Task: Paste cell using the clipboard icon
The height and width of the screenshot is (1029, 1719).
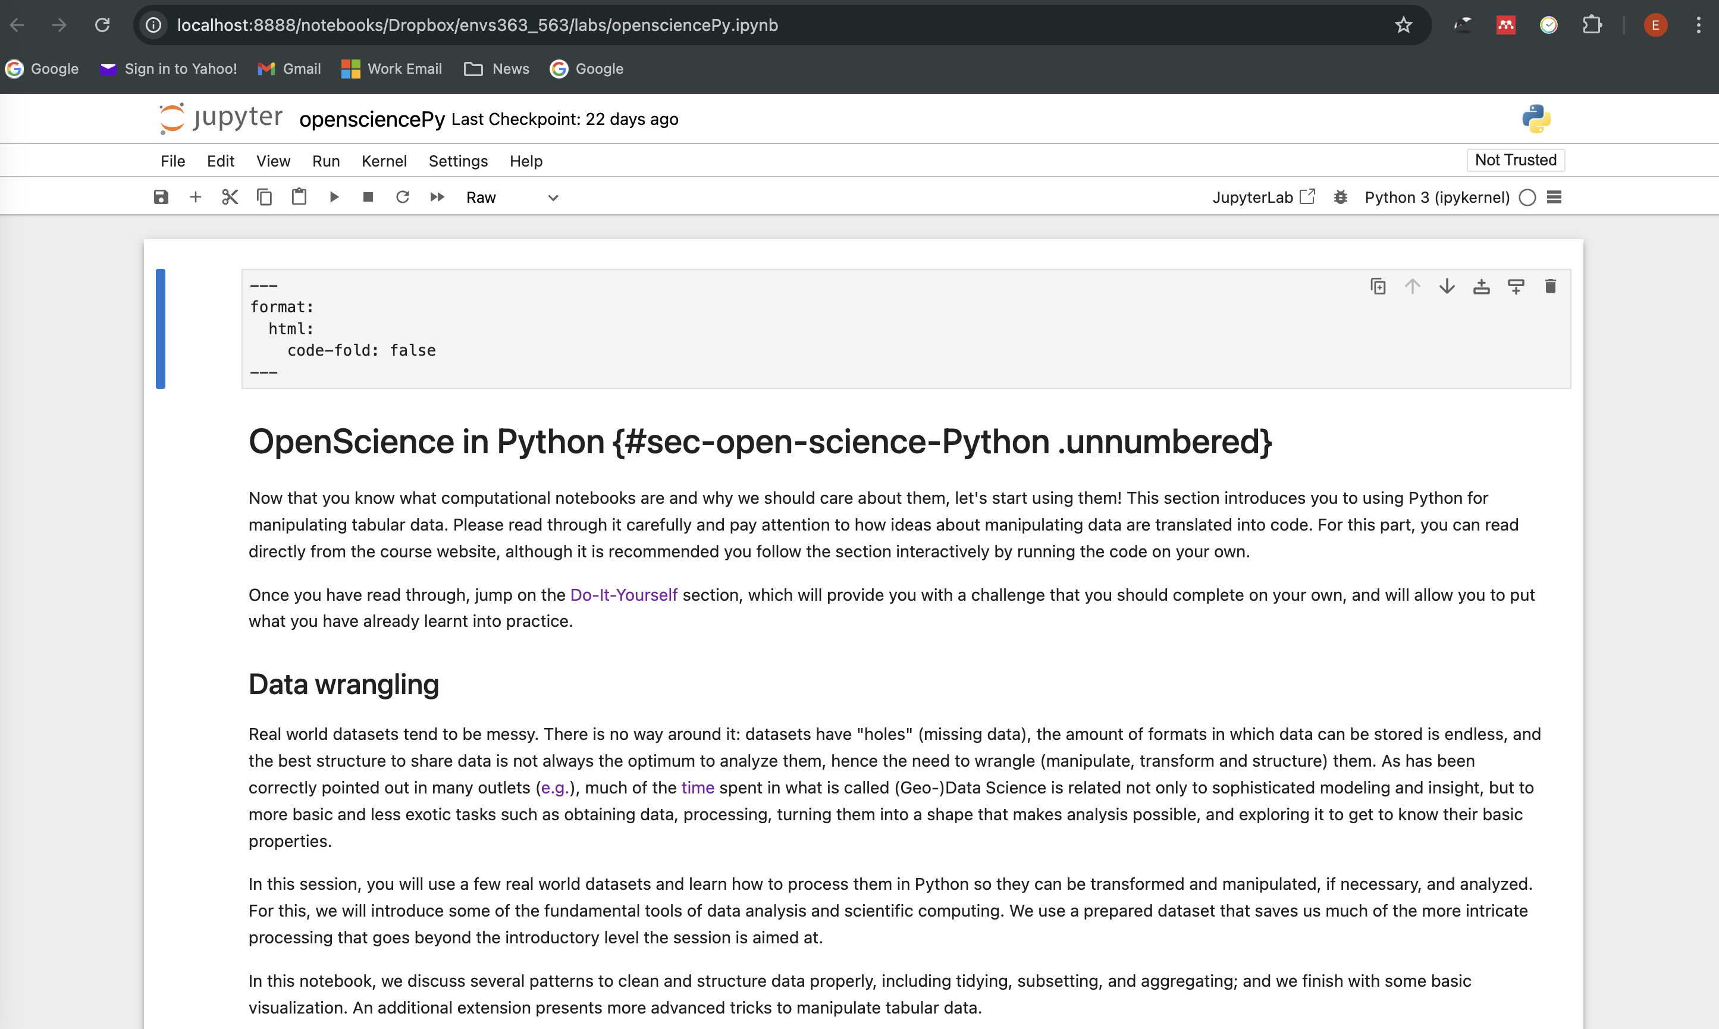Action: click(299, 197)
